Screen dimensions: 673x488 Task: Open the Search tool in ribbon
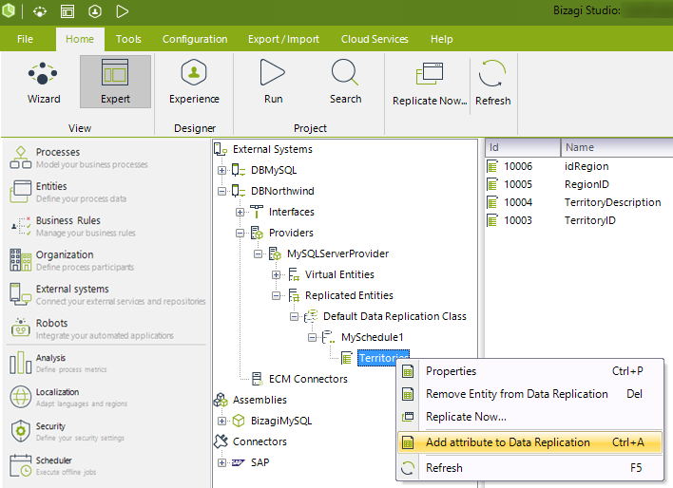[345, 82]
